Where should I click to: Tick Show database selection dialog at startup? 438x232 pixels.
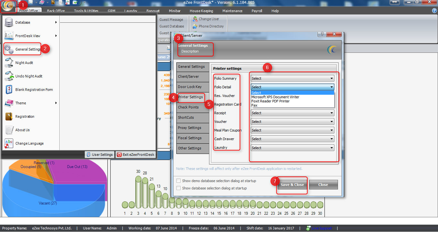[x=178, y=188]
